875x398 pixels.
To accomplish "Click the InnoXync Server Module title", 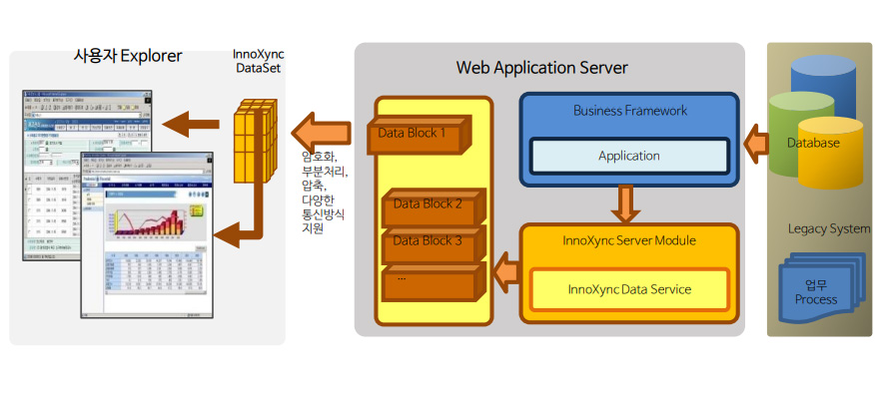I will [x=629, y=240].
